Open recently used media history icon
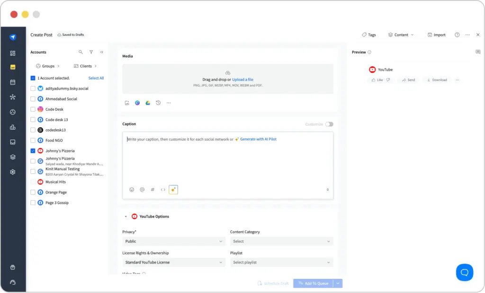The height and width of the screenshot is (293, 485). pos(158,103)
